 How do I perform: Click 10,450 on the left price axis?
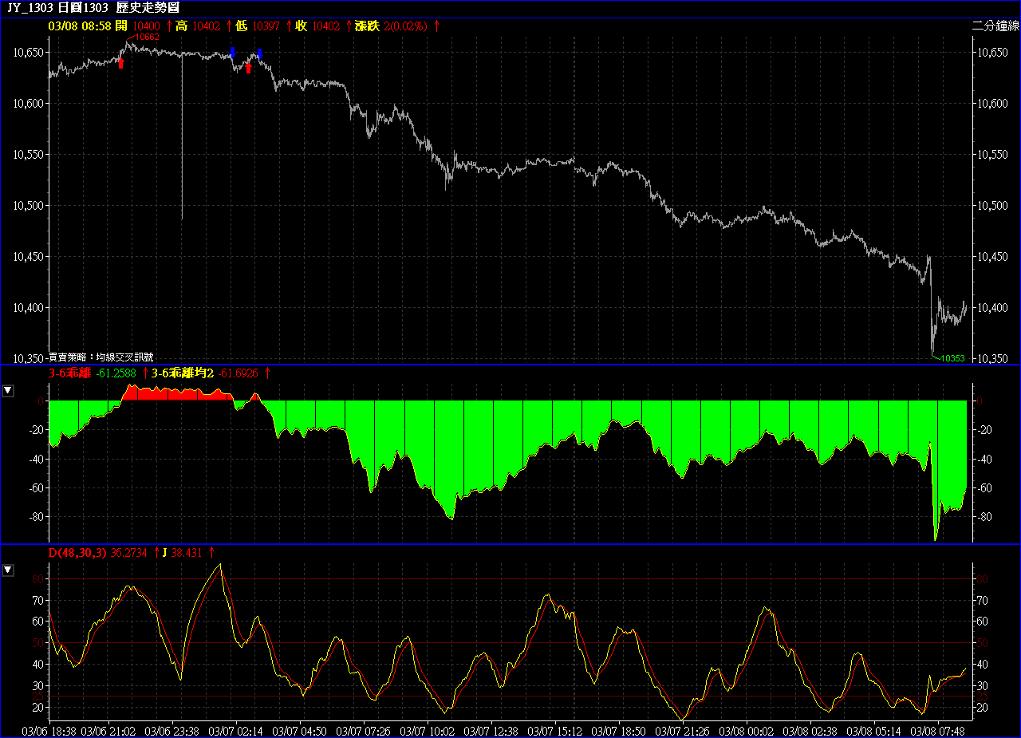pyautogui.click(x=29, y=257)
